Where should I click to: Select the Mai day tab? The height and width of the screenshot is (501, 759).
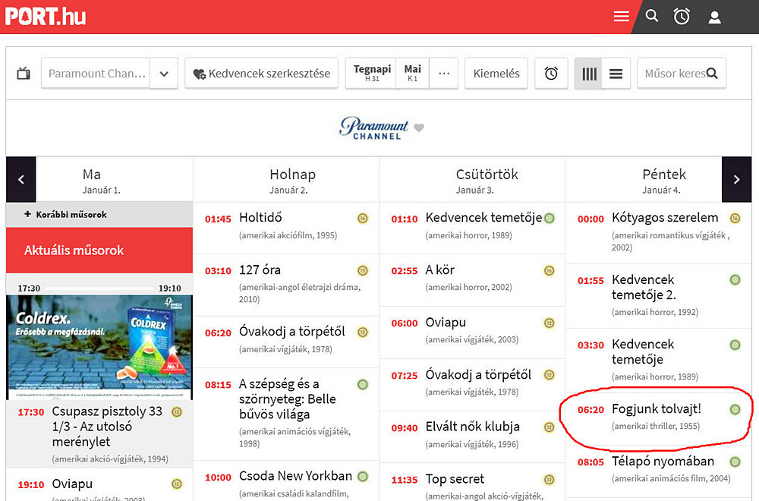point(413,74)
